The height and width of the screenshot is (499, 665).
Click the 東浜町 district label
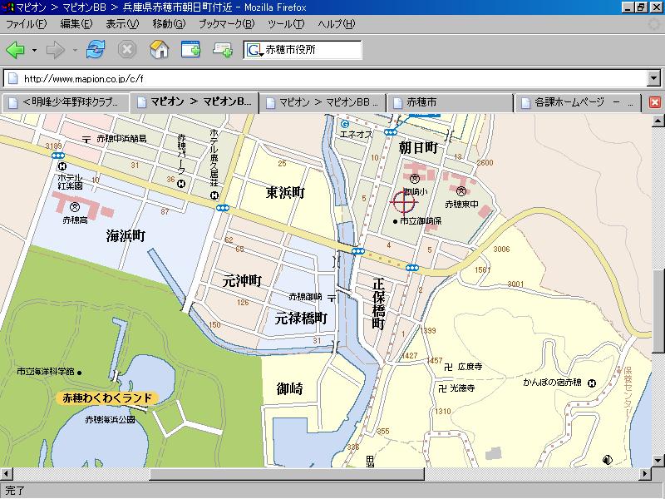click(285, 193)
